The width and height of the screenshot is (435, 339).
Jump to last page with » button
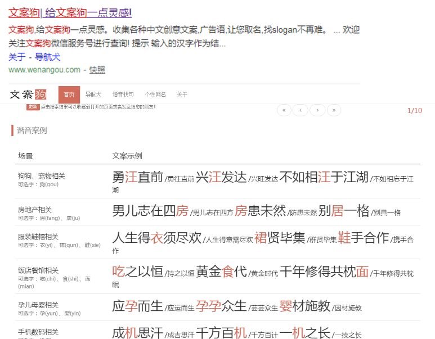[334, 110]
